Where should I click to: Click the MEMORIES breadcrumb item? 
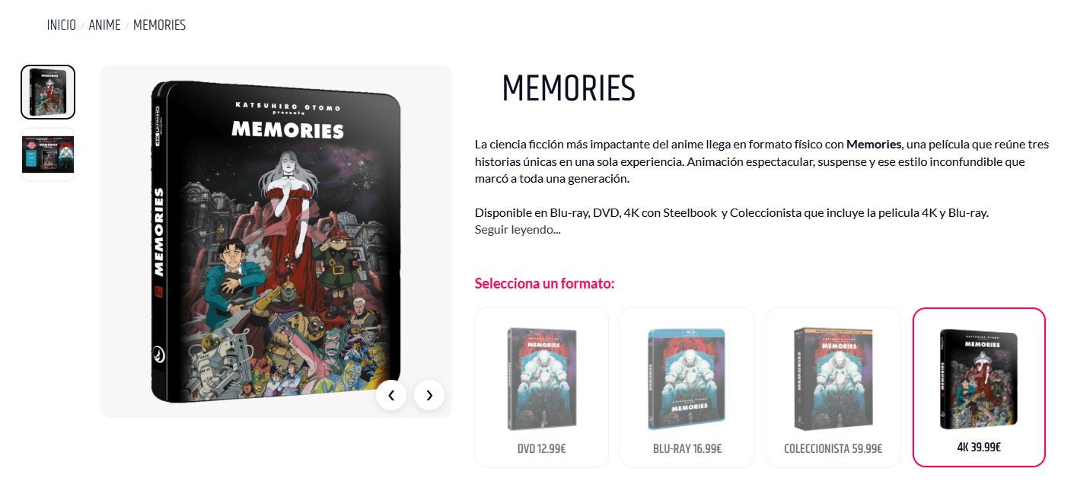[x=159, y=25]
